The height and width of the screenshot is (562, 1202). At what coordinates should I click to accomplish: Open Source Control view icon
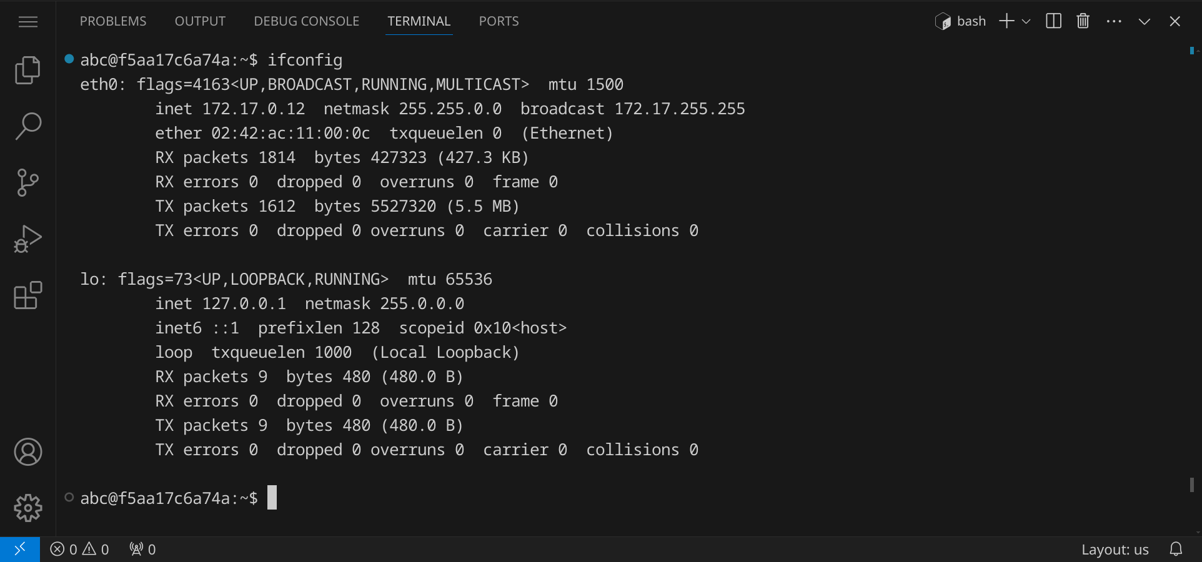(x=27, y=182)
